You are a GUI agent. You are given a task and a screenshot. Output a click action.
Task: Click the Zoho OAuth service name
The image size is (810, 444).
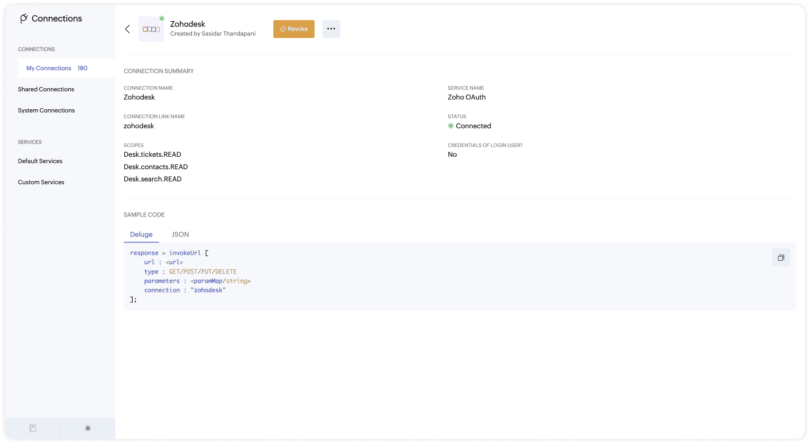pos(467,97)
